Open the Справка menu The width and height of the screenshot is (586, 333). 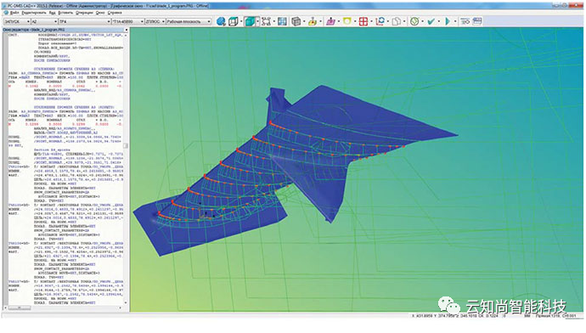115,13
